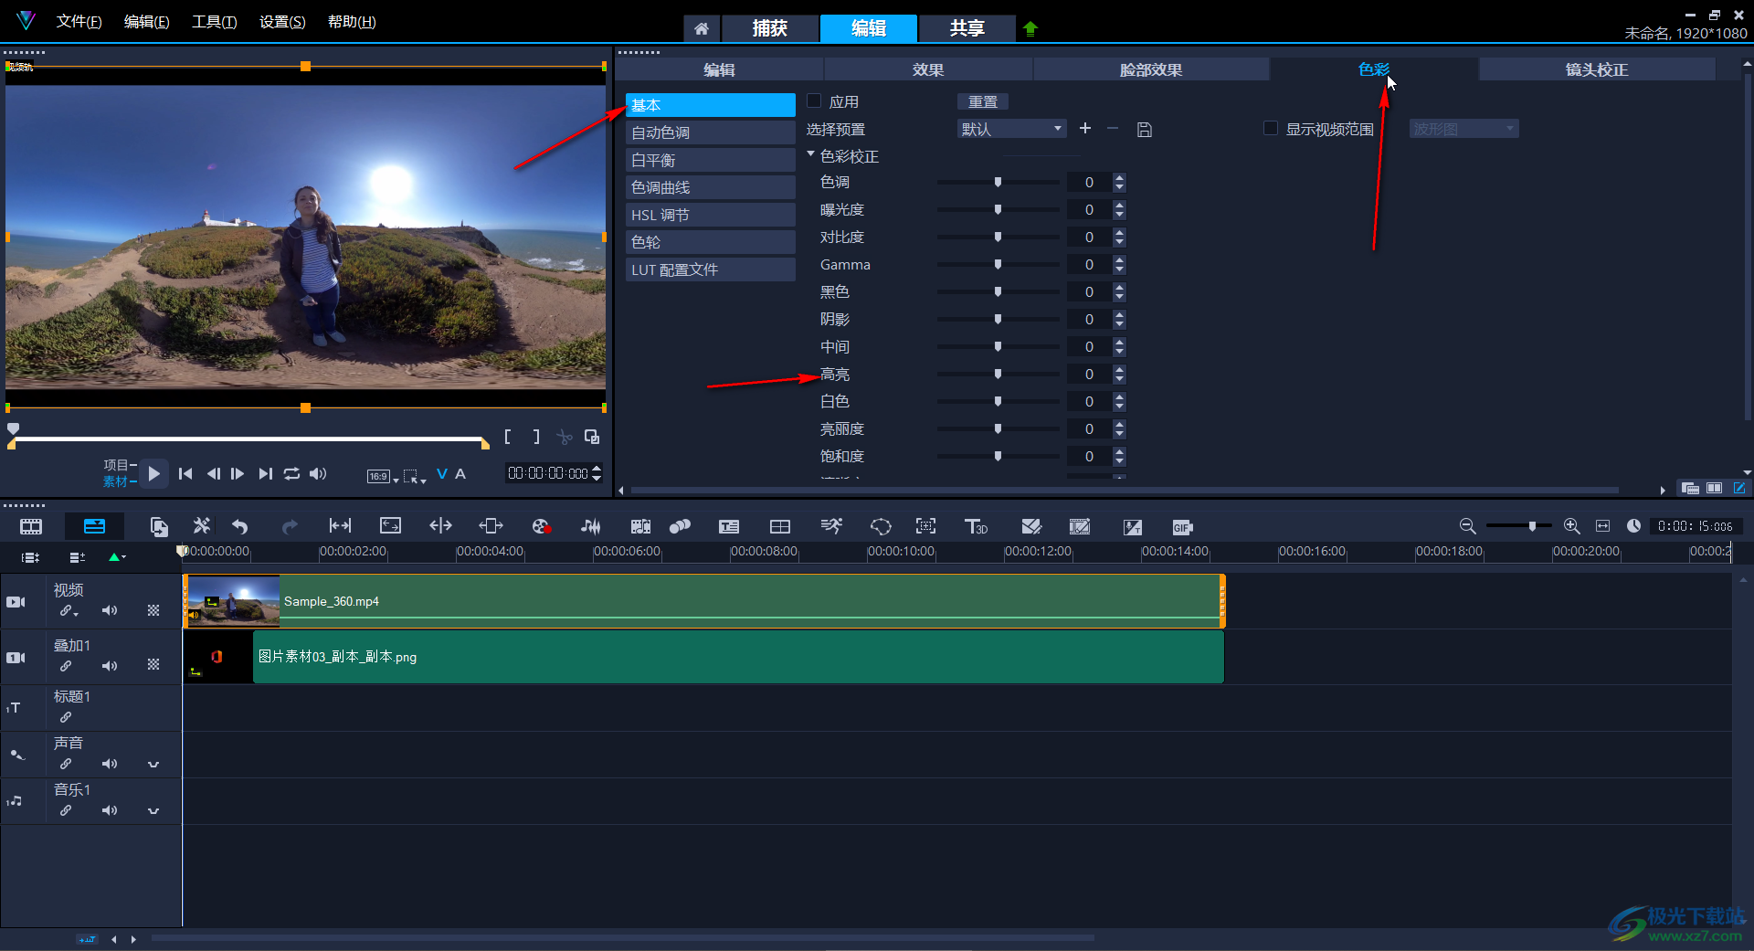Fit project in timeline window icon
The image size is (1754, 951).
tap(1602, 526)
